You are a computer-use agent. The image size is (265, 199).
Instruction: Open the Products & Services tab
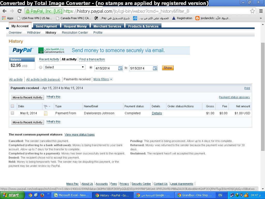(x=143, y=26)
